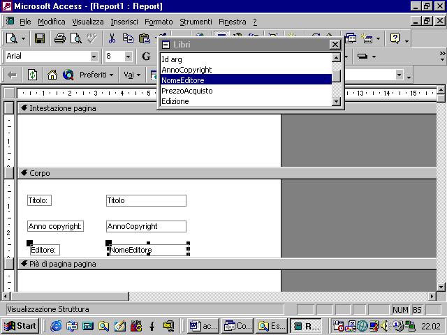
Task: Click the Corpo section bar
Action: click(227, 173)
